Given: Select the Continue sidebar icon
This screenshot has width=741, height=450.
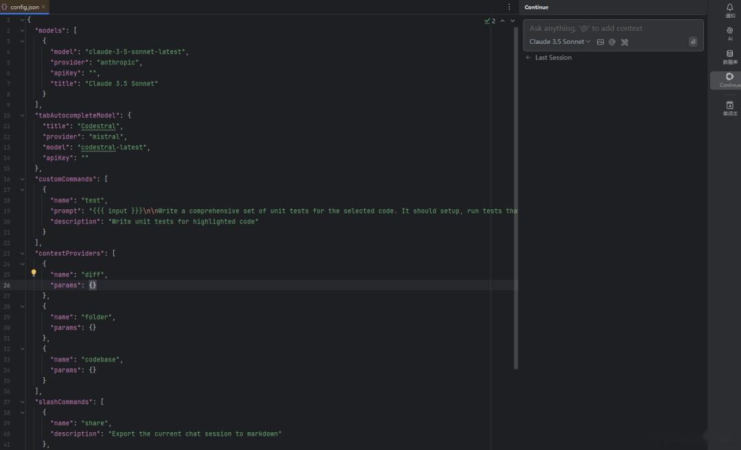Looking at the screenshot, I should (729, 80).
